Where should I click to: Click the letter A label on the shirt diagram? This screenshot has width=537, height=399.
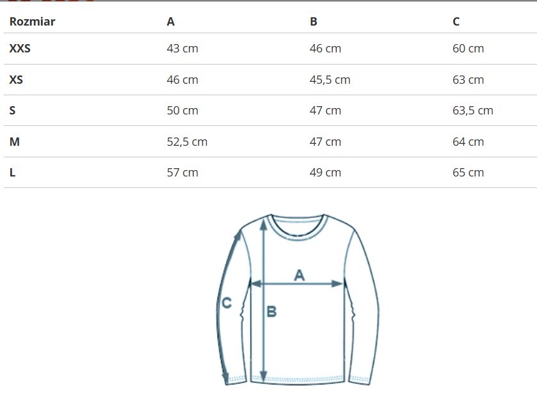(299, 275)
